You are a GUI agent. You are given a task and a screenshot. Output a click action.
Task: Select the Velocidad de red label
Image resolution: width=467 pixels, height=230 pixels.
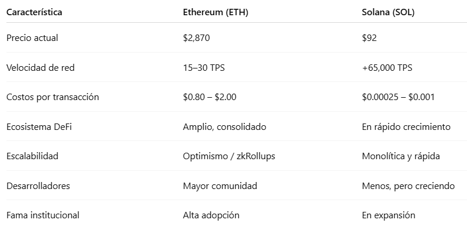click(x=40, y=68)
